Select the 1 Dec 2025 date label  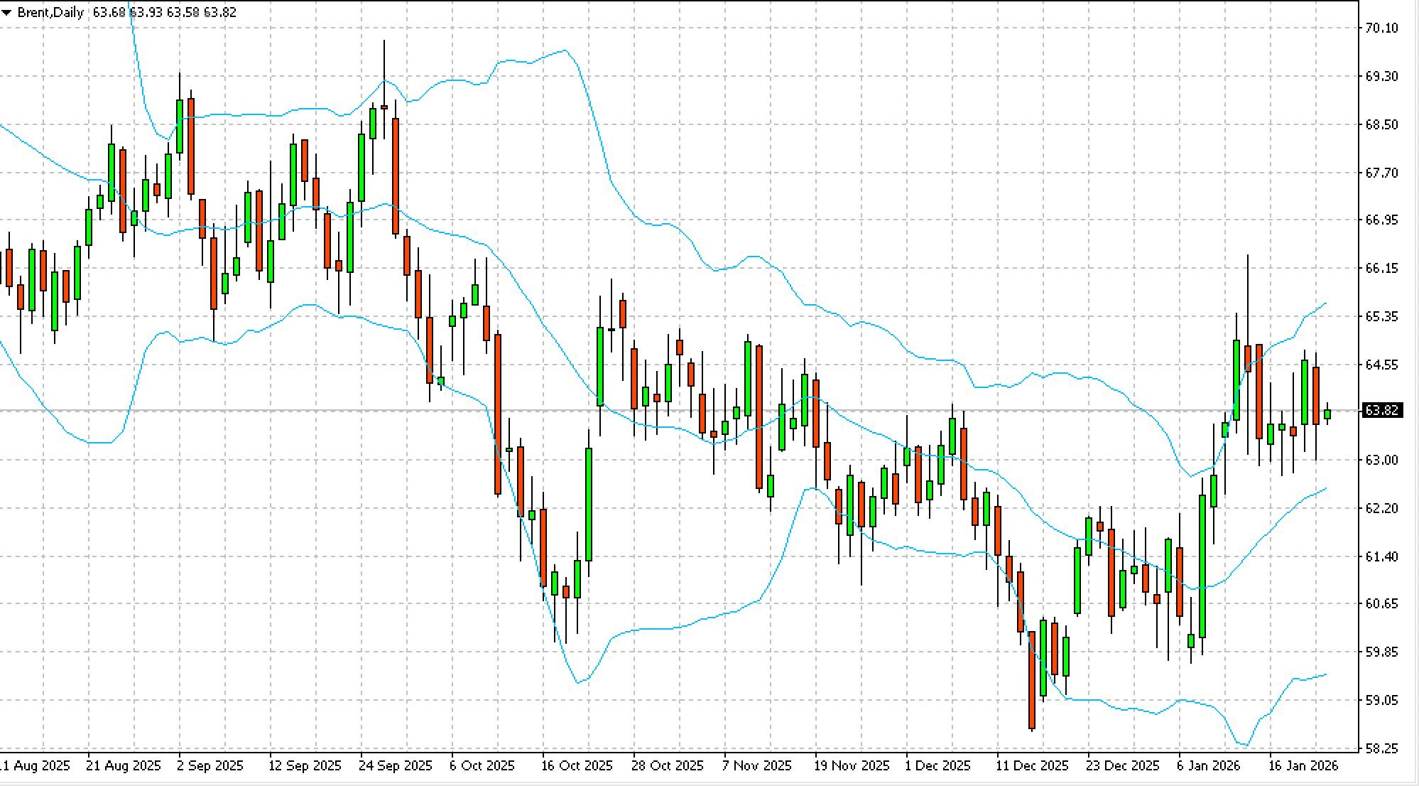(x=937, y=766)
